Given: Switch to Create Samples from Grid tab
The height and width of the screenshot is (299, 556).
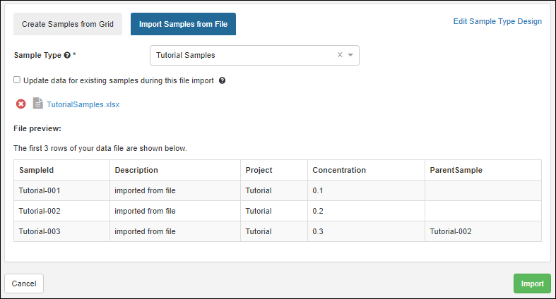Looking at the screenshot, I should tap(68, 24).
